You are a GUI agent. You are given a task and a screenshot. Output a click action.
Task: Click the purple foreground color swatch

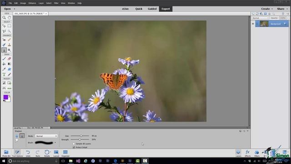click(x=5, y=97)
